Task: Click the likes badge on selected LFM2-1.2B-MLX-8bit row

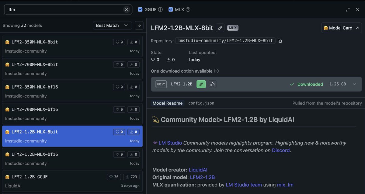Action: (119, 132)
